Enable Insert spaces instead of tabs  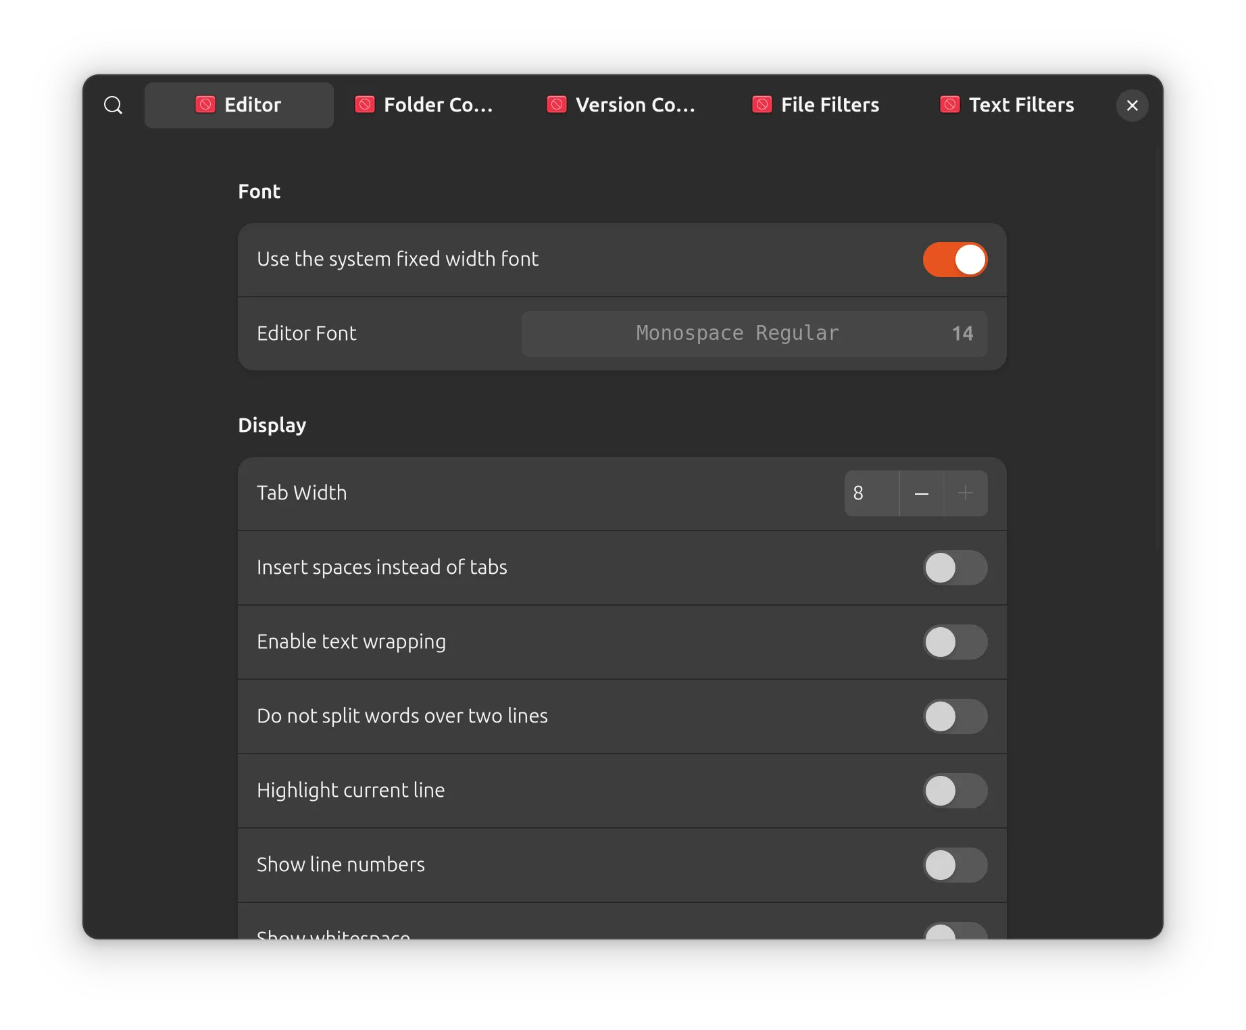955,568
